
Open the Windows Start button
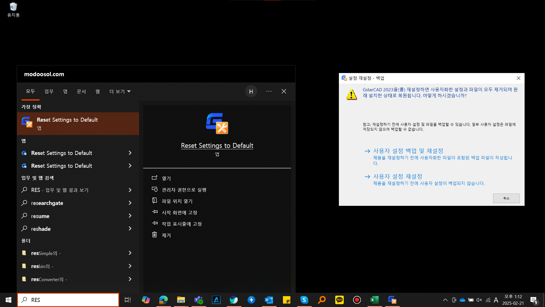(9, 300)
